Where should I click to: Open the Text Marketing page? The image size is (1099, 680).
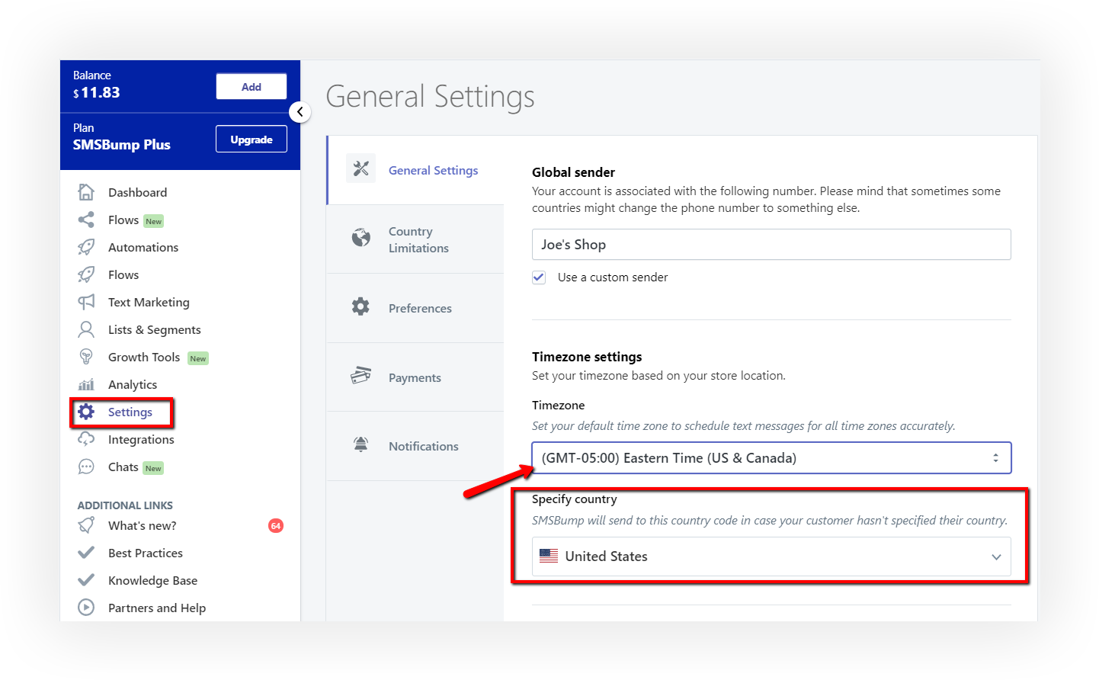point(149,303)
